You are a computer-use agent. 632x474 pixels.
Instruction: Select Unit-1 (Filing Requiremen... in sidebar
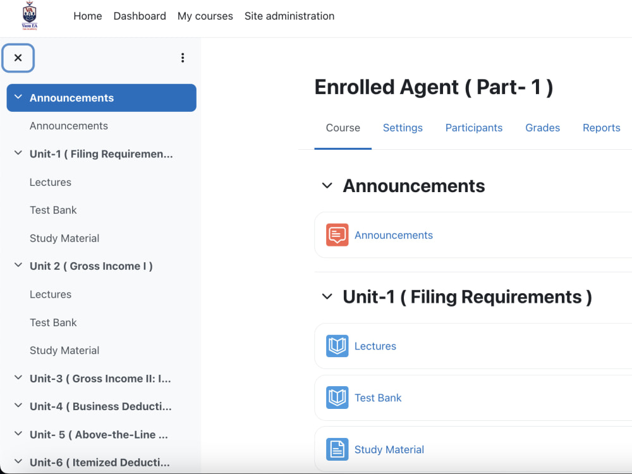(101, 154)
